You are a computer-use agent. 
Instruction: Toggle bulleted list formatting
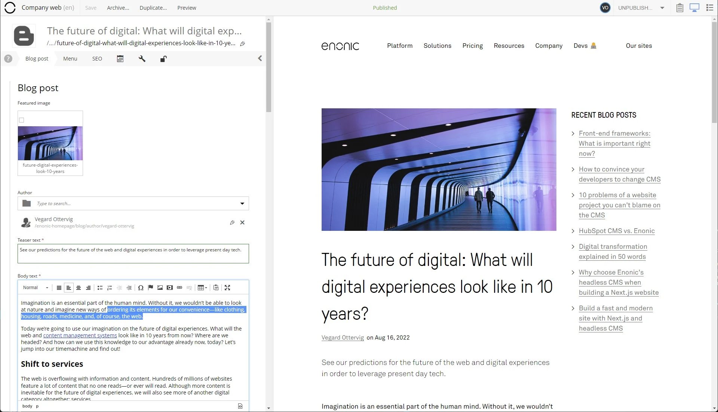point(100,288)
